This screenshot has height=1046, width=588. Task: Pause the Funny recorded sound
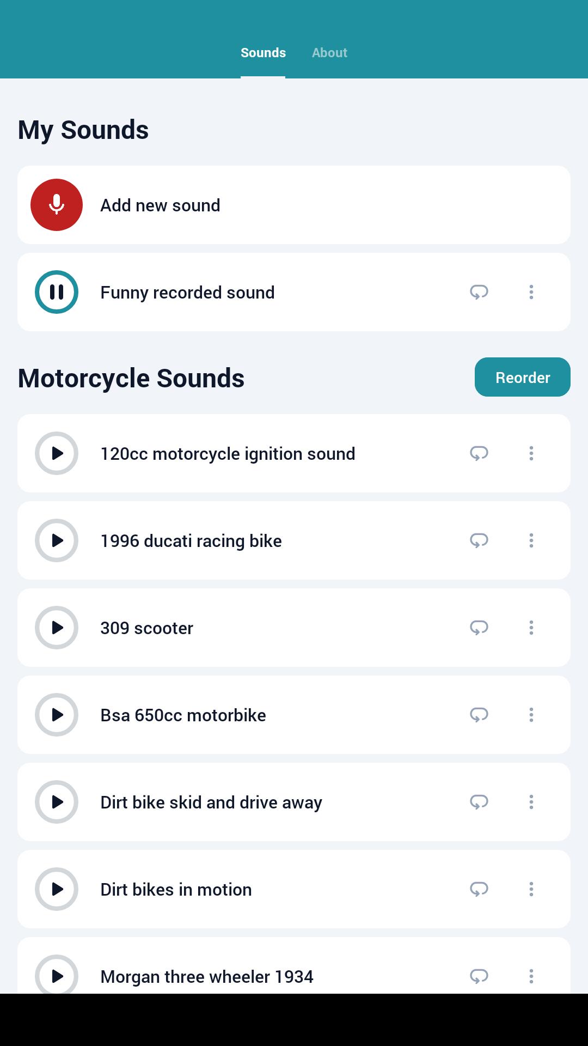pyautogui.click(x=57, y=292)
